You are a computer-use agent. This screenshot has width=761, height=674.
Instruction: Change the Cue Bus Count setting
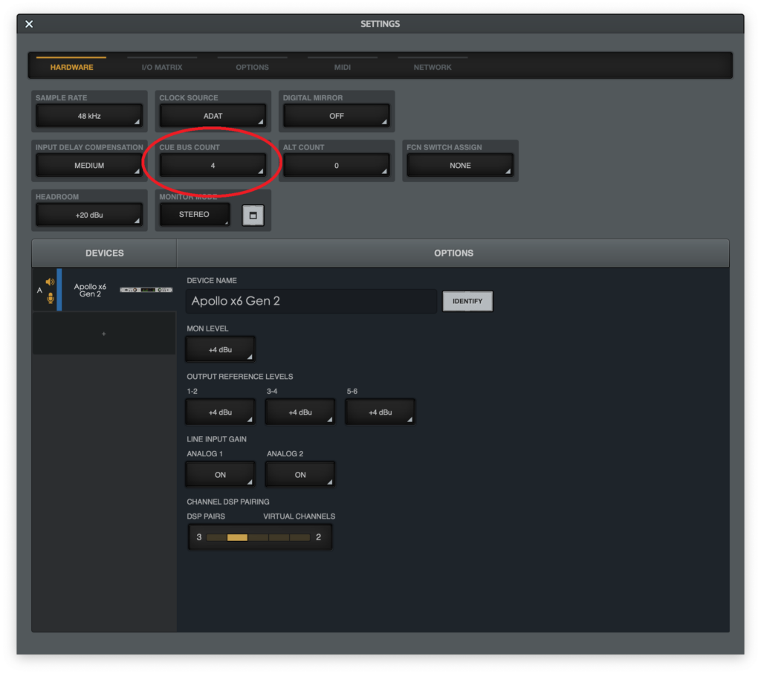pyautogui.click(x=213, y=165)
